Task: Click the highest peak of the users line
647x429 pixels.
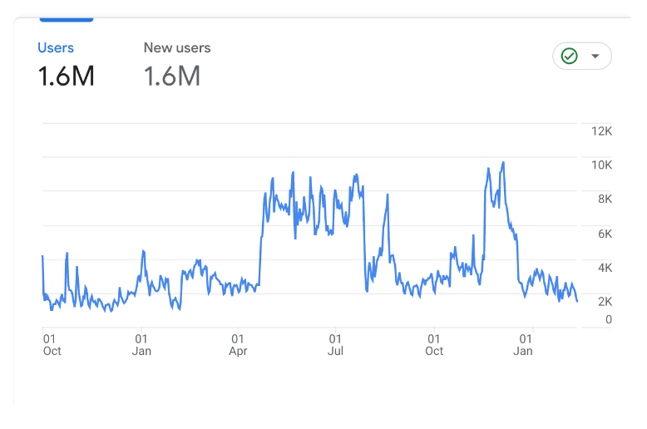Action: pyautogui.click(x=503, y=163)
